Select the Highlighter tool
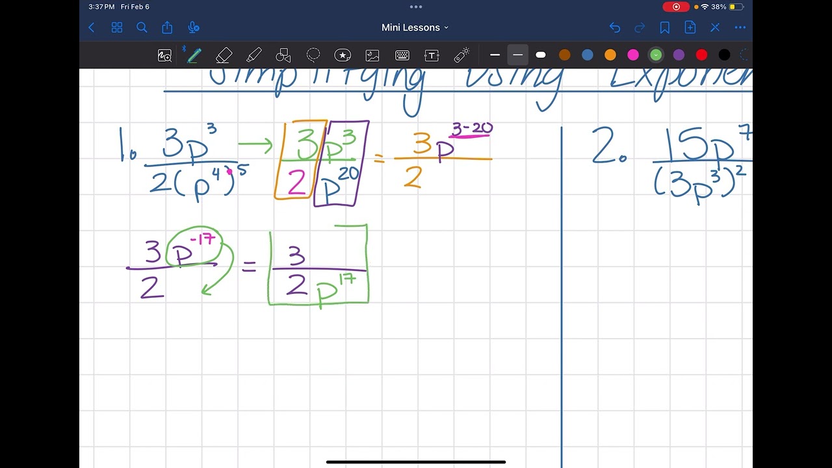Viewport: 832px width, 468px height. click(x=254, y=55)
